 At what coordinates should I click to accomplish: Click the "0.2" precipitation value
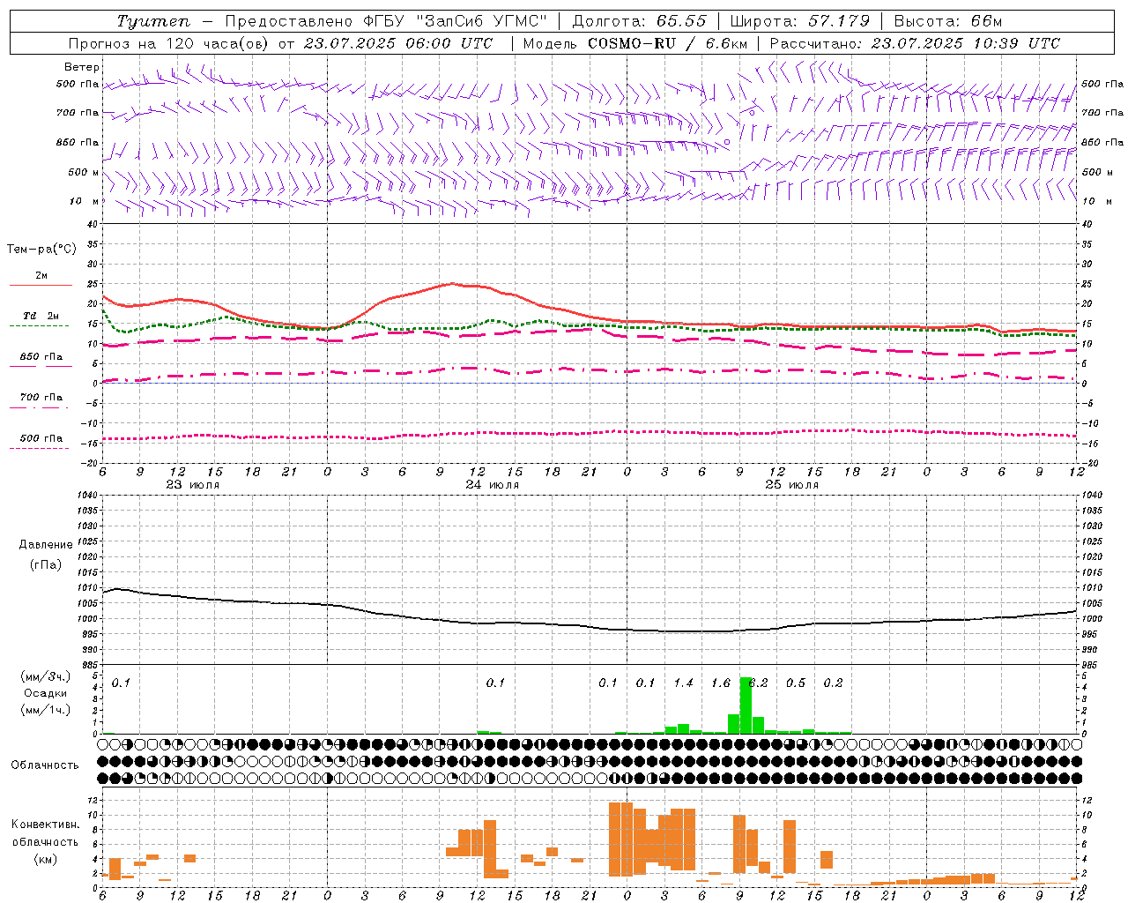coord(834,683)
